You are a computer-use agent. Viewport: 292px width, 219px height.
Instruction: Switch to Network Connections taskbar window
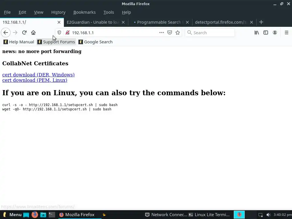pyautogui.click(x=166, y=215)
